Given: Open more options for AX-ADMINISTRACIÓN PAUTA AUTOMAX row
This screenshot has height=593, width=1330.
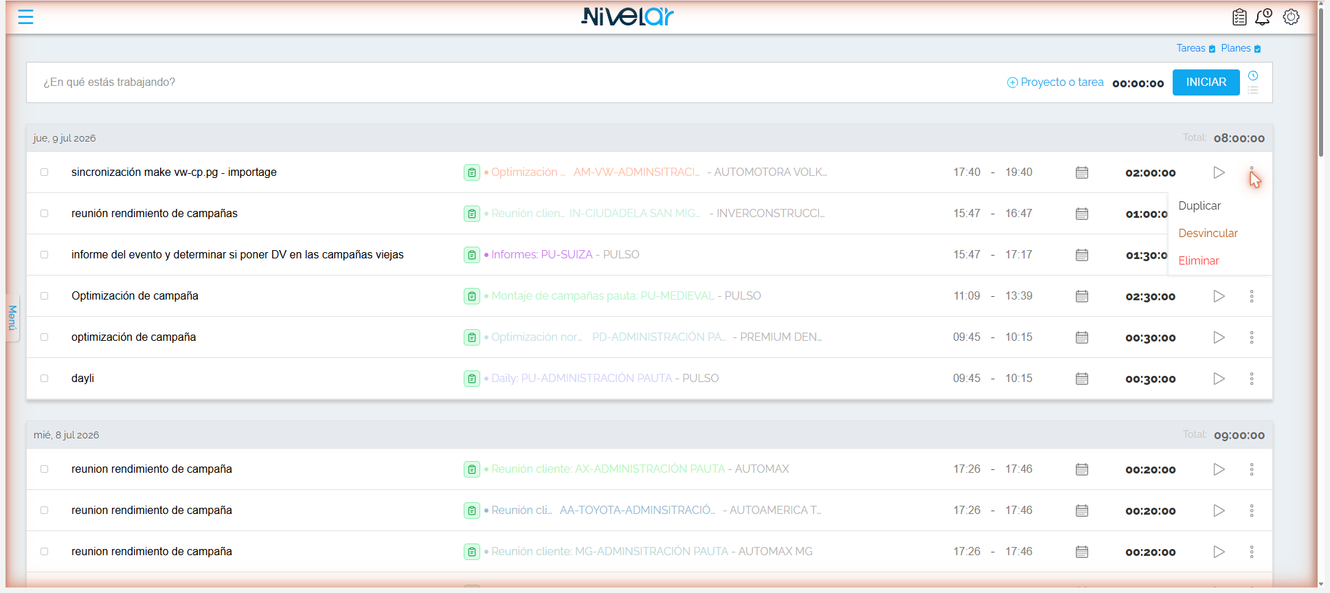Looking at the screenshot, I should pos(1252,469).
